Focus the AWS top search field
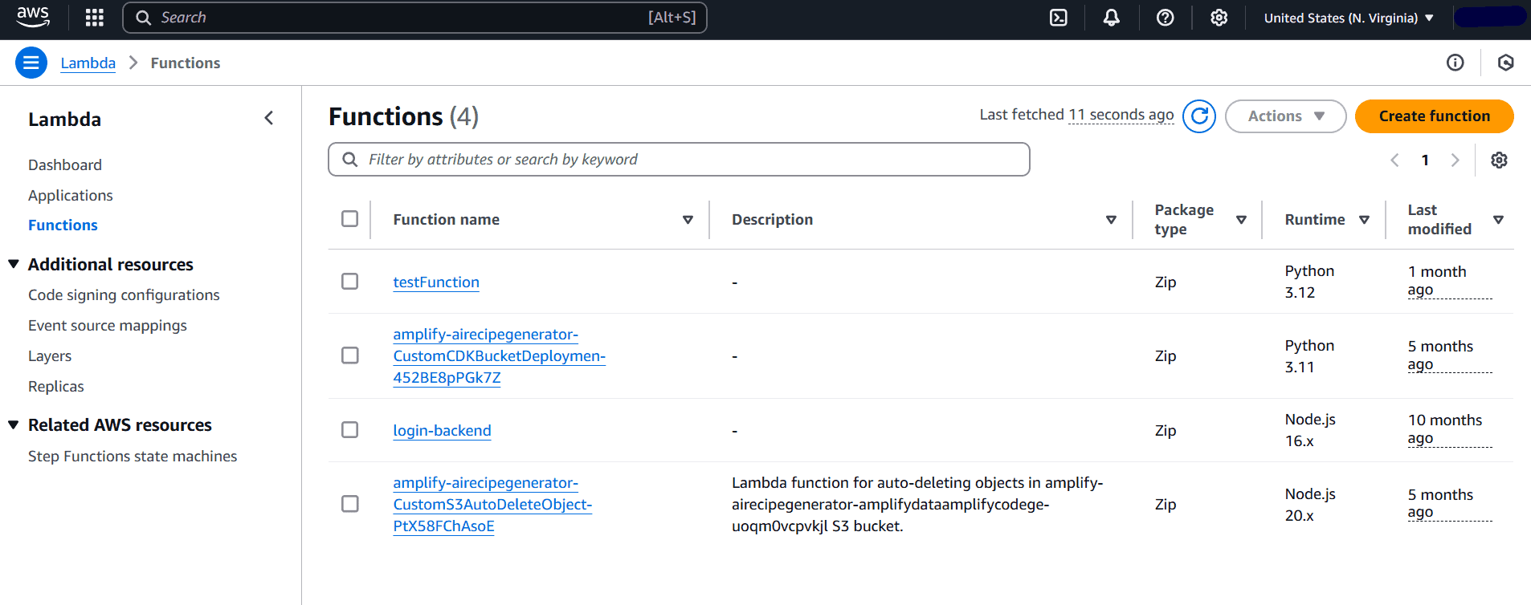The width and height of the screenshot is (1531, 605). click(414, 18)
